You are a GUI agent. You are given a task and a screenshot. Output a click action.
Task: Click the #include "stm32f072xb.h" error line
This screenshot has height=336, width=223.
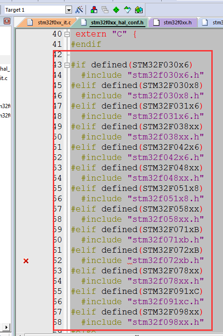pos(142,260)
